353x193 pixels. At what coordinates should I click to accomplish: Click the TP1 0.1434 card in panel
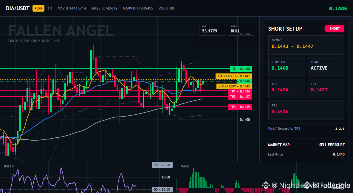287,88
